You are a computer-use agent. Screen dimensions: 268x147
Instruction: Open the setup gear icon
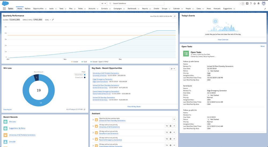255,3
